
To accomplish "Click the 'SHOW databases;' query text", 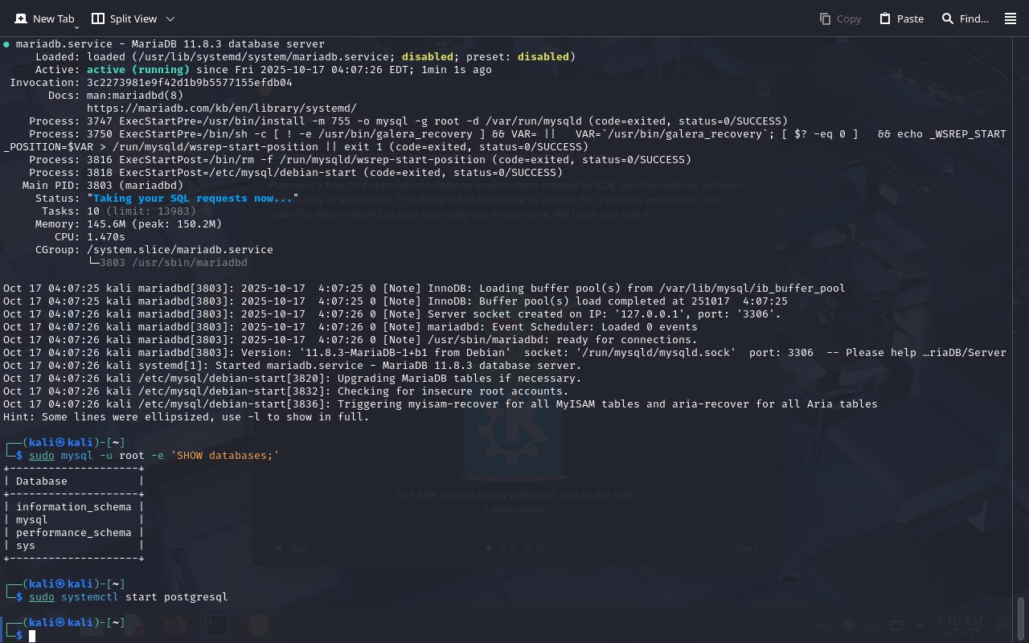I will coord(224,456).
